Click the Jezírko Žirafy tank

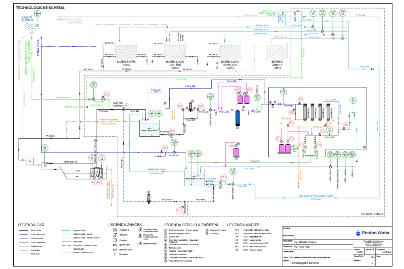(277, 52)
